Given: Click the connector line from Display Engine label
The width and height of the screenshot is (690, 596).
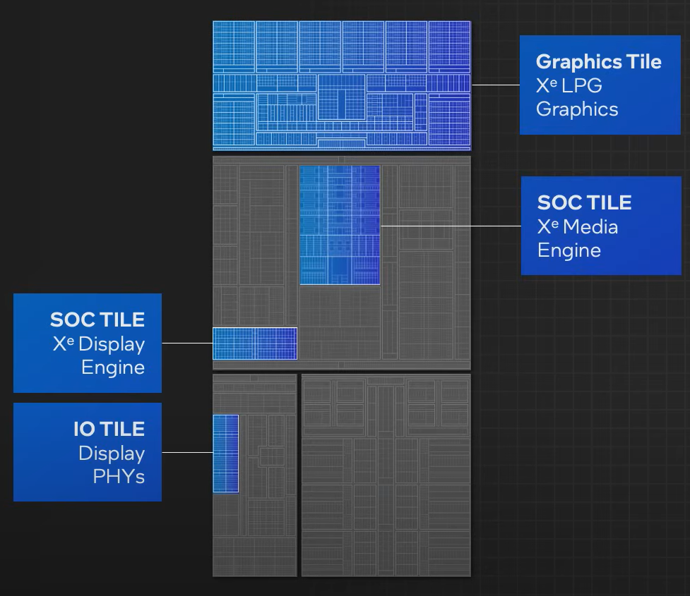Looking at the screenshot, I should [x=187, y=343].
